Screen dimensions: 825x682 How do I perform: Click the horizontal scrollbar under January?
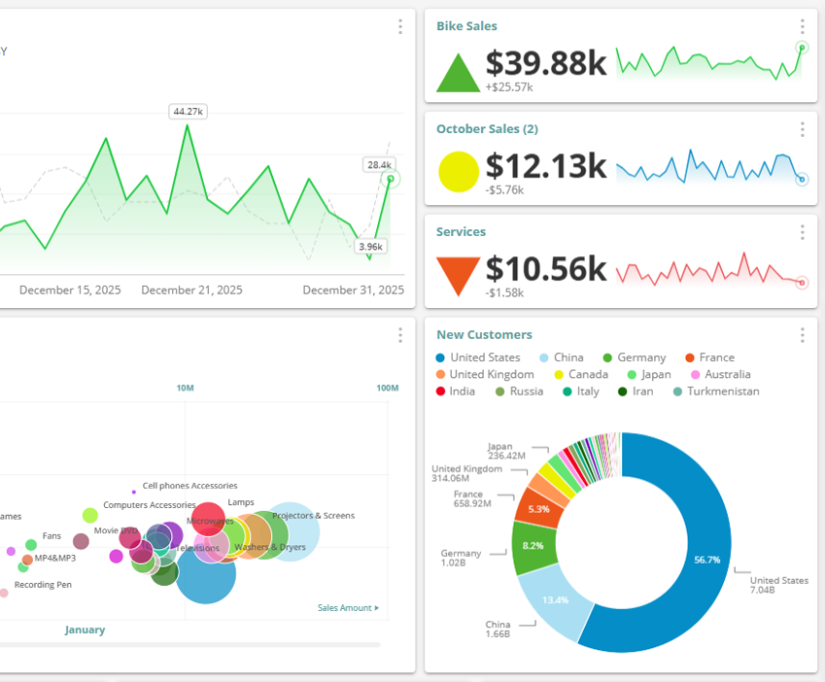[x=189, y=644]
